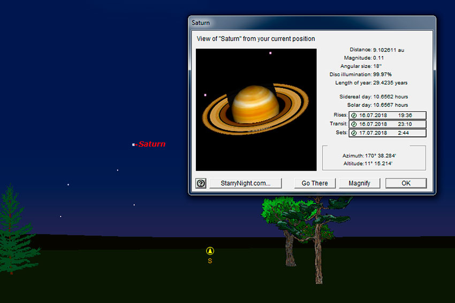455x303 pixels.
Task: Click the question mark help icon
Action: [201, 183]
